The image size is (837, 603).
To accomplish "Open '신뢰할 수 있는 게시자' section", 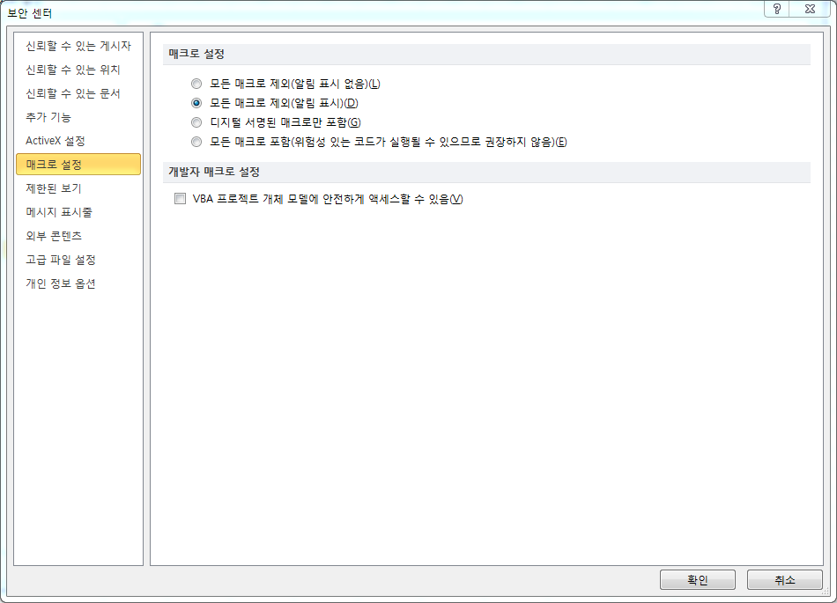I will 78,46.
